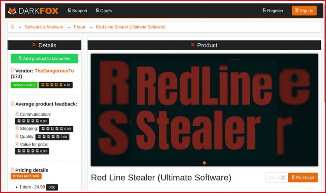This screenshot has width=326, height=193.
Task: Click the product title text
Action: point(161,178)
